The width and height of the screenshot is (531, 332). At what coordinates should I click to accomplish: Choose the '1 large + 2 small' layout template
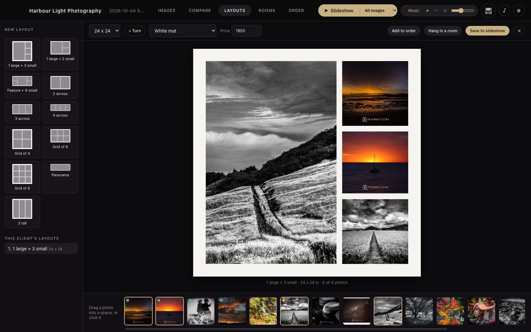[x=60, y=54]
